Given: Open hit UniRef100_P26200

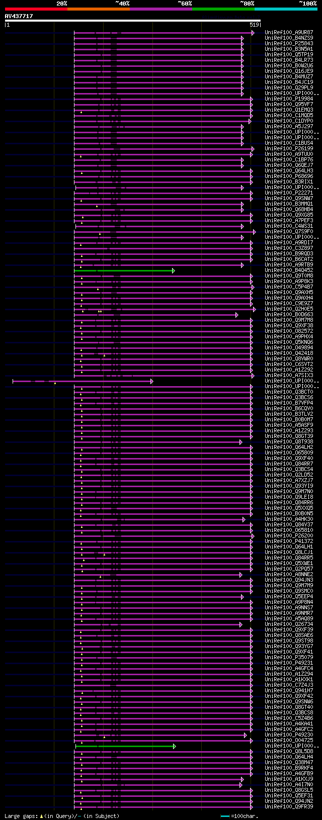Looking at the screenshot, I should (289, 536).
